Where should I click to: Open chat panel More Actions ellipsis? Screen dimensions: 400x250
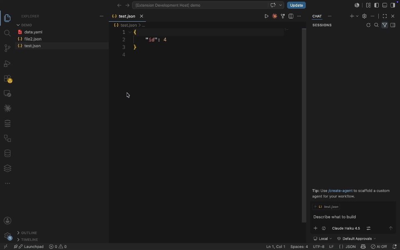372,16
